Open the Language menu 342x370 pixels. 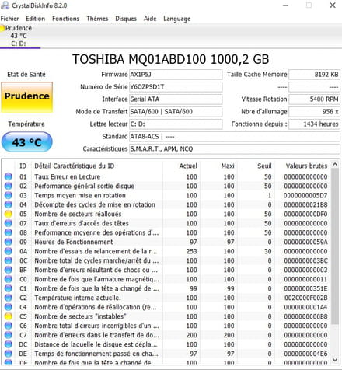pyautogui.click(x=177, y=19)
